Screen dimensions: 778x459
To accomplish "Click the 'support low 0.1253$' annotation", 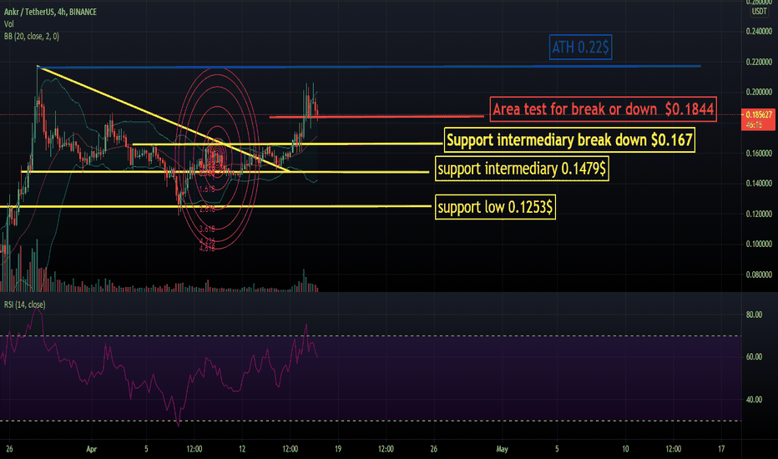I will point(495,207).
